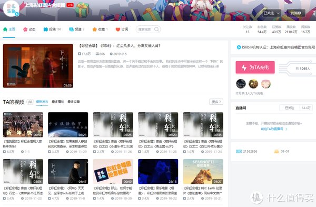This screenshot has width=316, height=207.
Task: Open the 05:25 稼轩长短句 video thumbnail
Action: coord(113,125)
